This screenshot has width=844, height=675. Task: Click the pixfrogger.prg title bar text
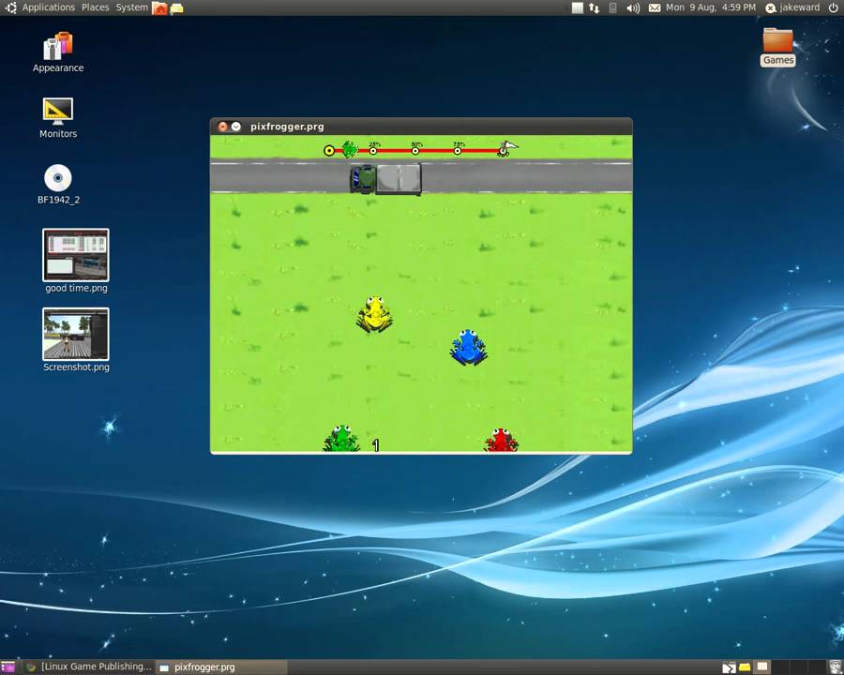pyautogui.click(x=287, y=127)
